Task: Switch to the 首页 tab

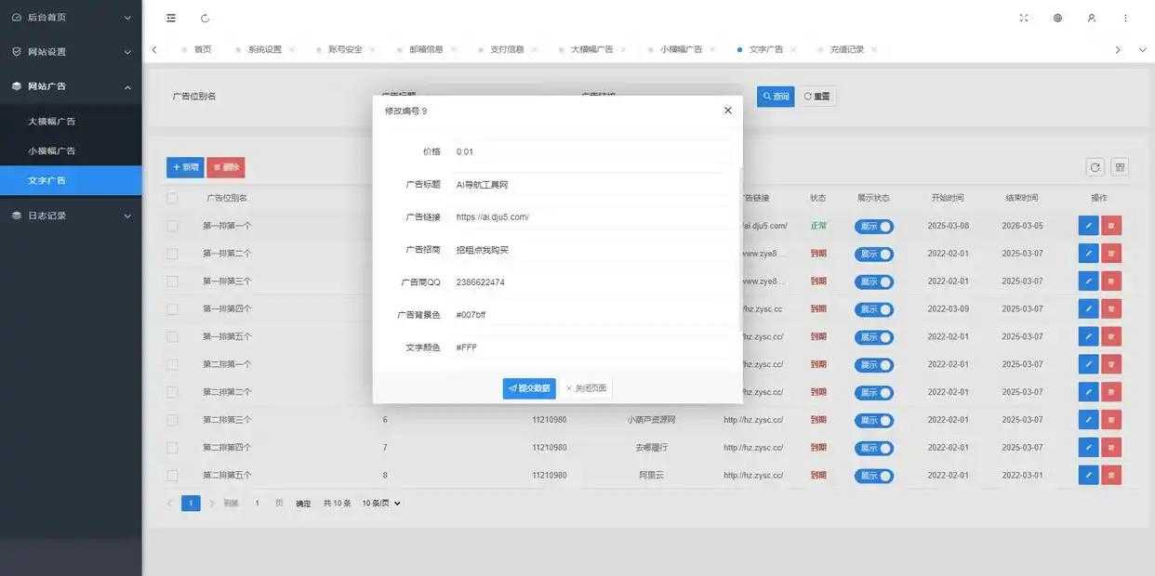Action: [203, 50]
